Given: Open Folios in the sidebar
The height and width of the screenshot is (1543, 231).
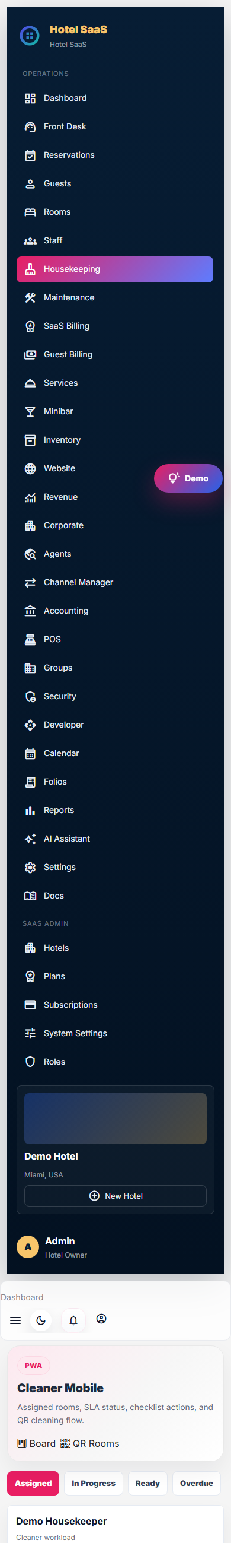Looking at the screenshot, I should point(115,781).
